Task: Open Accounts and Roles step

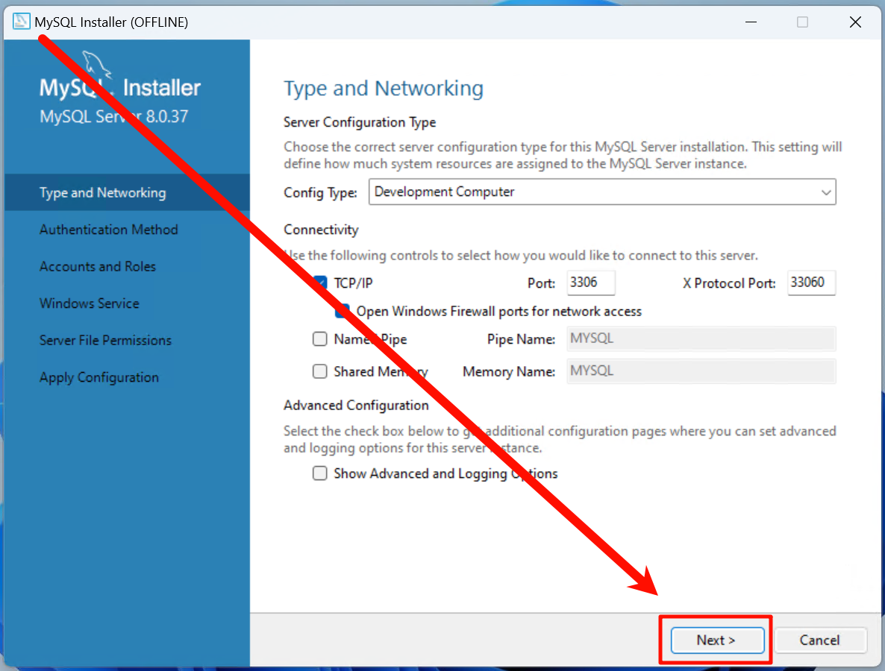Action: coord(98,266)
